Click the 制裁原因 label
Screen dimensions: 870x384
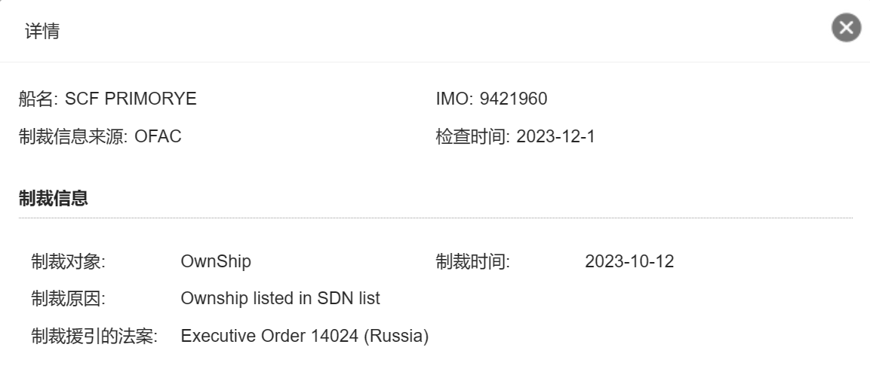coord(68,298)
